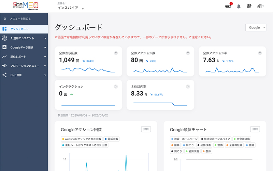Image resolution: width=273 pixels, height=171 pixels.
Task: Click 詳細 button on Googleアクション回数
Action: [146, 129]
